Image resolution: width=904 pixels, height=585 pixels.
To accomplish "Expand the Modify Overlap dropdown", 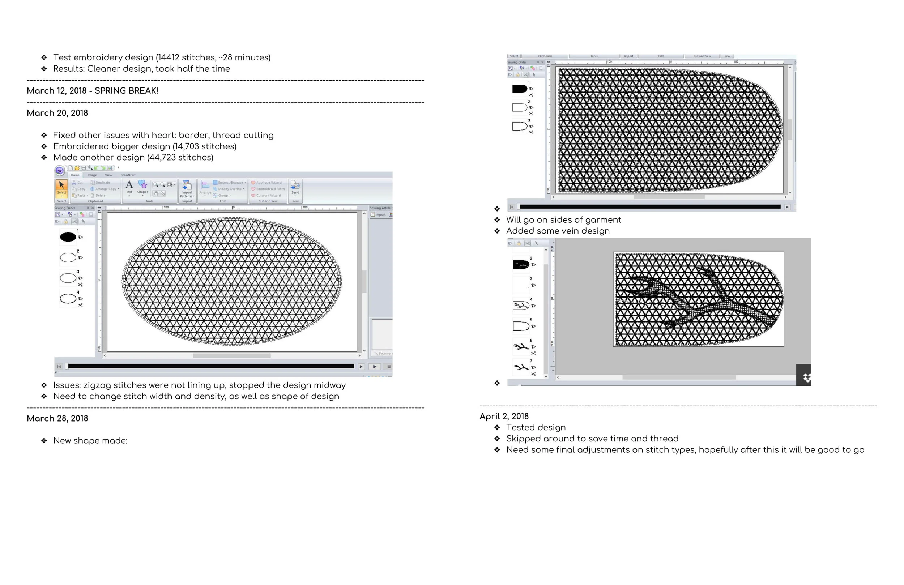I will click(229, 189).
